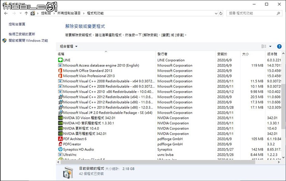Click the search magnifier icon

(278, 13)
